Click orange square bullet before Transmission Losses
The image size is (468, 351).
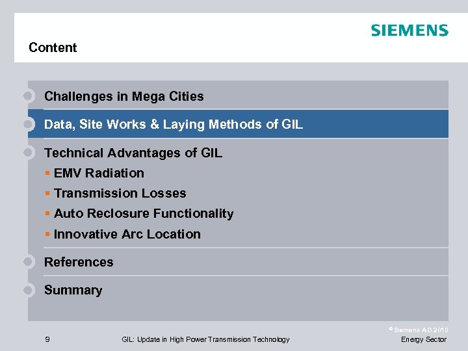[47, 193]
